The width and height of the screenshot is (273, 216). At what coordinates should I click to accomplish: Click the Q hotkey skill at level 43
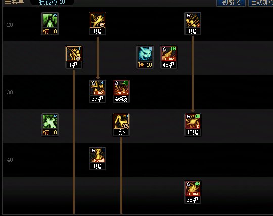tap(193, 121)
